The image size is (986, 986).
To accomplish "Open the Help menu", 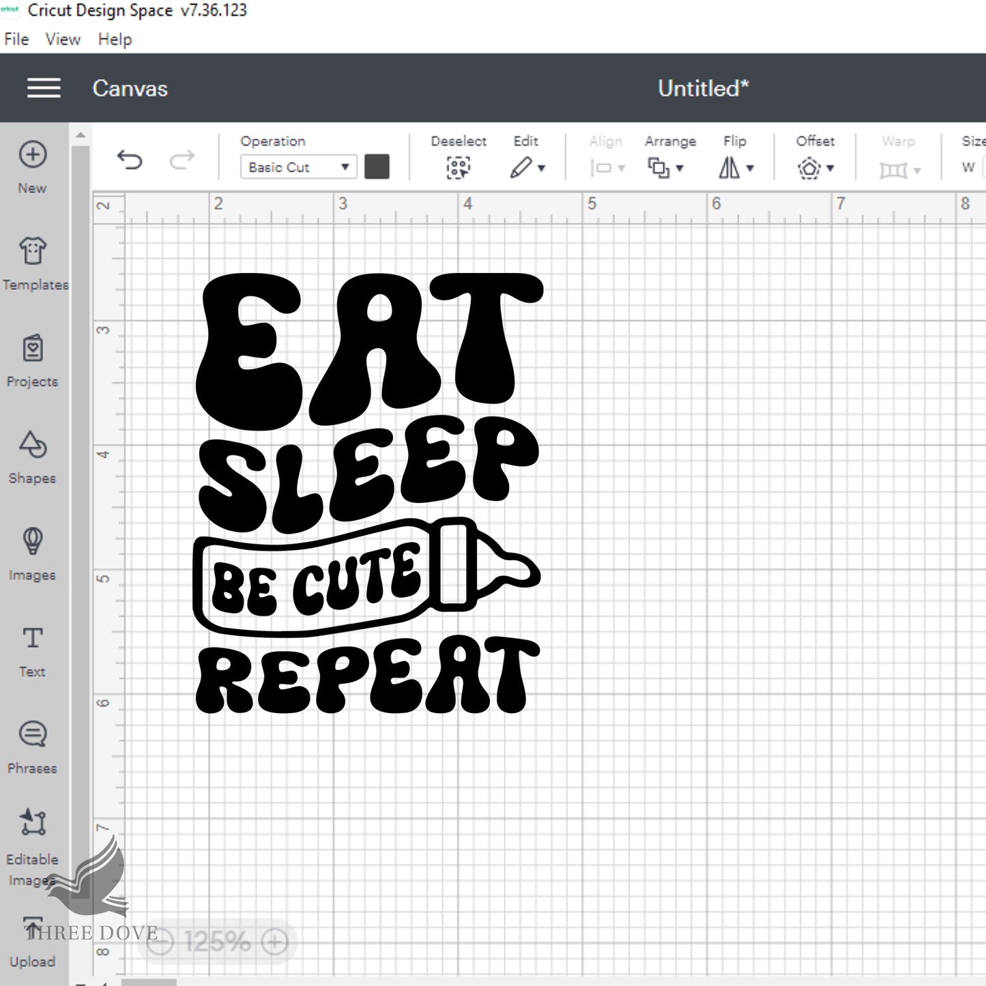I will [115, 39].
